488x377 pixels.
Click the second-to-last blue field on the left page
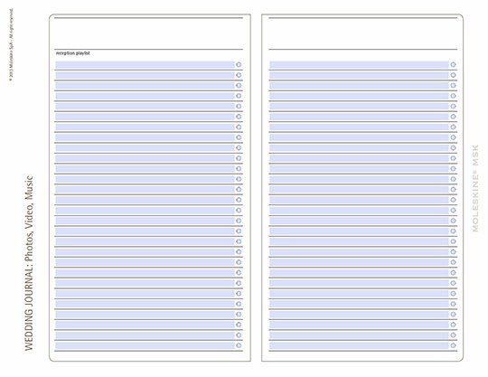click(x=145, y=335)
